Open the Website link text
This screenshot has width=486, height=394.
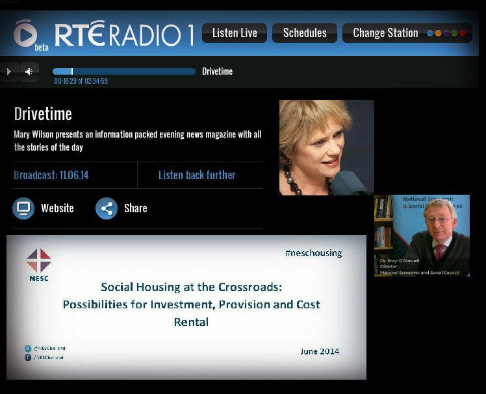tap(57, 208)
